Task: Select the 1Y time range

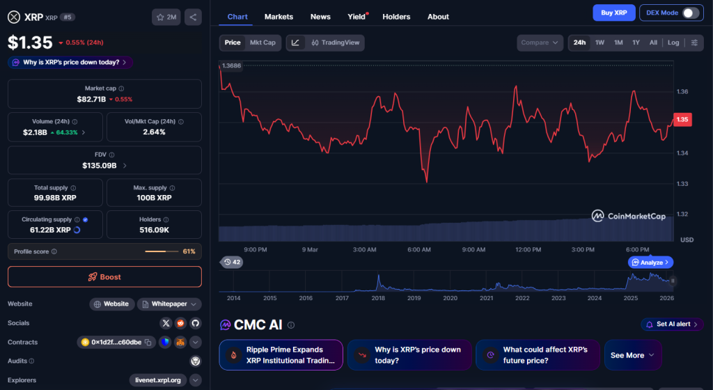Action: [x=636, y=43]
